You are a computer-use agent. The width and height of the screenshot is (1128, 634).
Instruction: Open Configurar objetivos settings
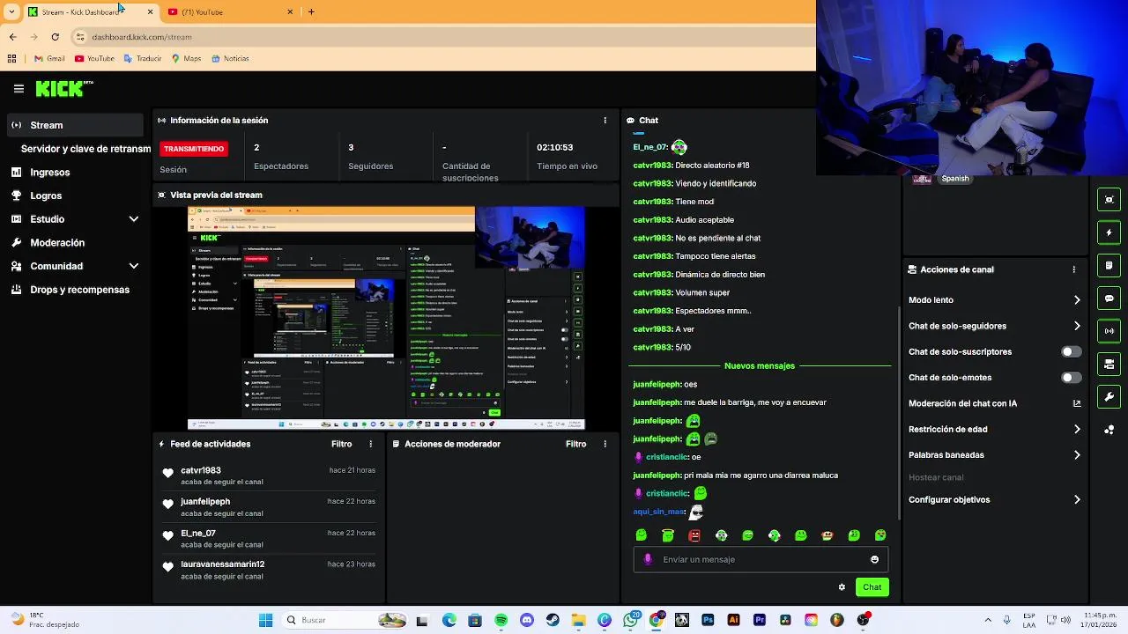[x=994, y=500]
